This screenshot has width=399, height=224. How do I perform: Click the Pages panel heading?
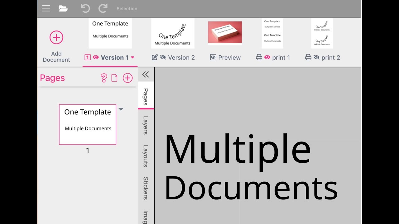(52, 78)
